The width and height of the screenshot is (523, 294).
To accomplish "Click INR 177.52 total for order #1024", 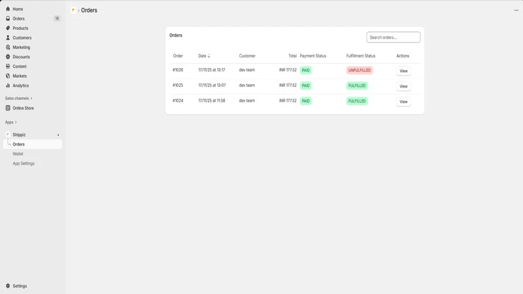I will point(288,101).
